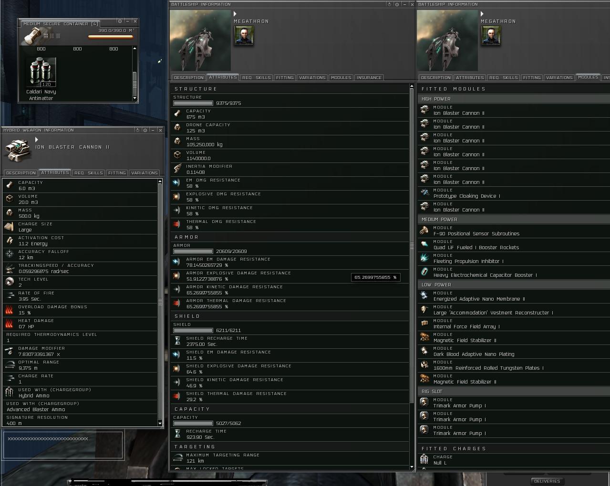
Task: Click ship attributes scrollbar down arrow
Action: click(412, 467)
